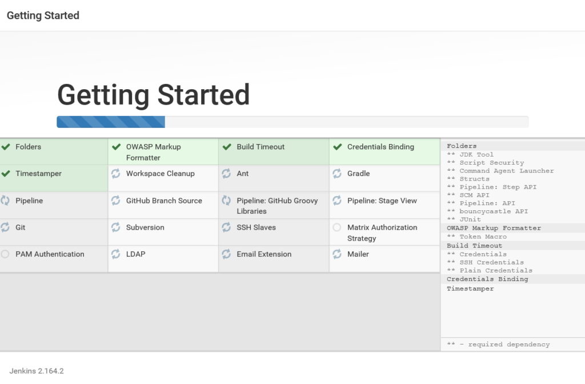Click the spinner for Pipeline: GitHub Groovy Libraries
The image size is (585, 384).
tap(226, 201)
